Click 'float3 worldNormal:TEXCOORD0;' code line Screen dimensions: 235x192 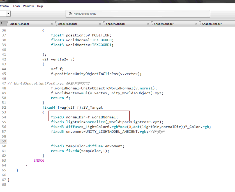[82, 40]
